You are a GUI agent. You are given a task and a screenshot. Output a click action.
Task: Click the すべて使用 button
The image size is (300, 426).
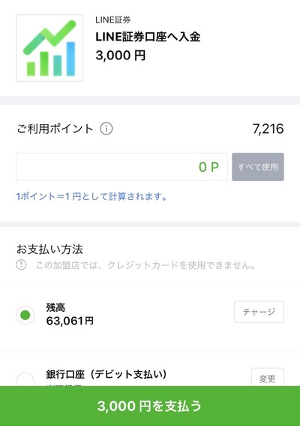(x=258, y=167)
